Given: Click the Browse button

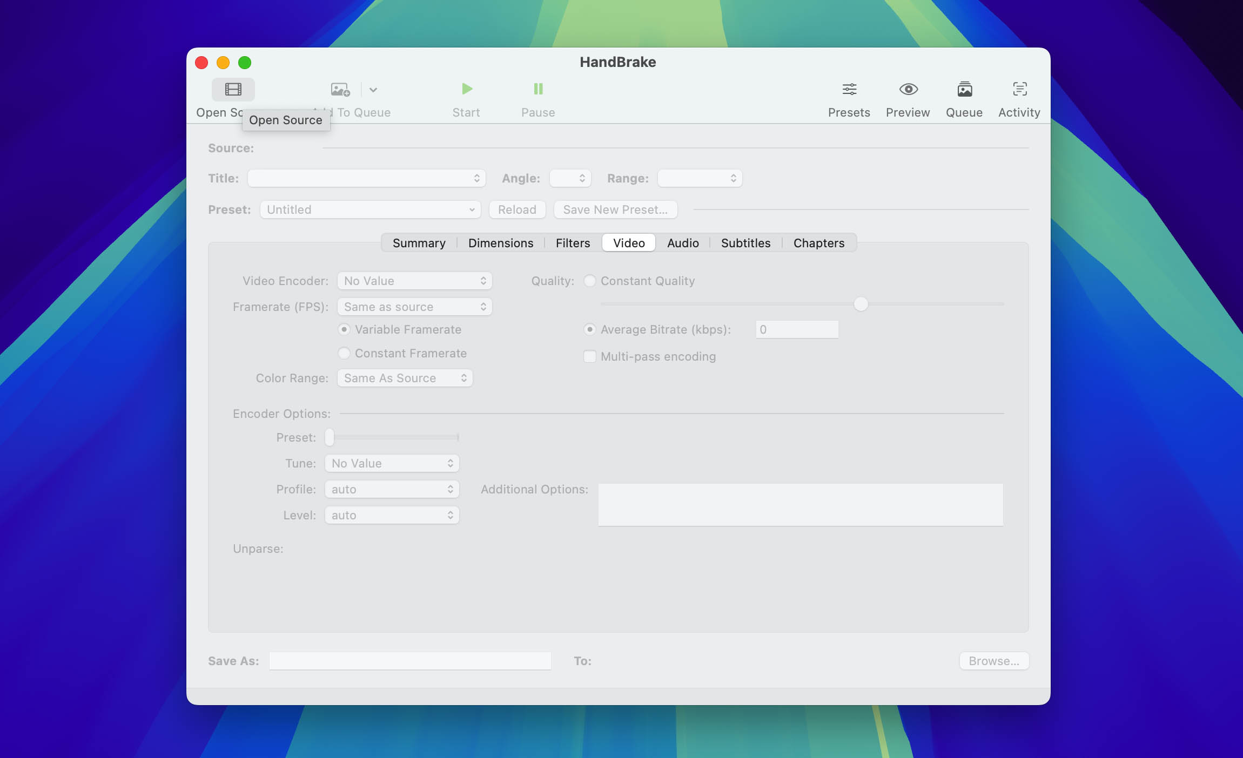Looking at the screenshot, I should tap(993, 661).
